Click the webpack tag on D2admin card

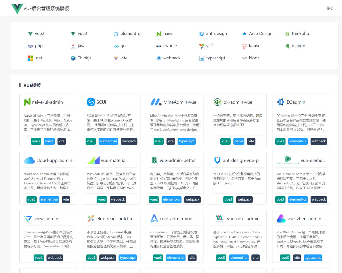tap(319, 141)
